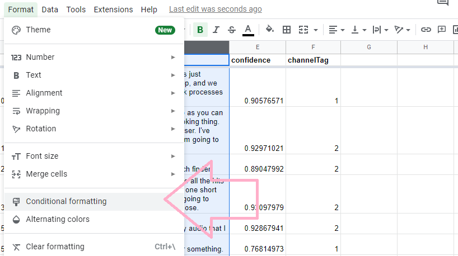Click the fill color paint bucket
The height and width of the screenshot is (256, 458).
[x=269, y=30]
